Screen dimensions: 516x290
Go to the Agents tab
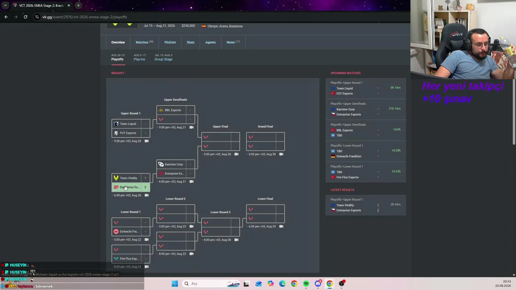click(x=210, y=42)
